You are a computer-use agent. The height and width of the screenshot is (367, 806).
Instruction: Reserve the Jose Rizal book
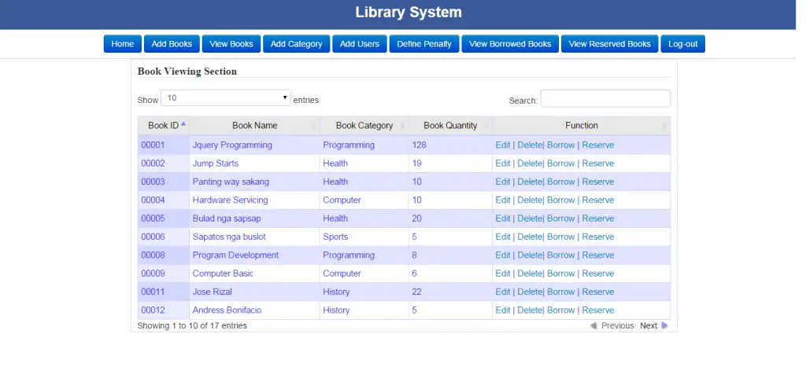pyautogui.click(x=597, y=292)
